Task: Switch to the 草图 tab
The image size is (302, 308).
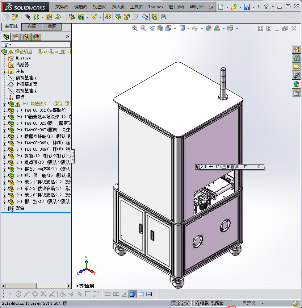Action: click(x=52, y=26)
